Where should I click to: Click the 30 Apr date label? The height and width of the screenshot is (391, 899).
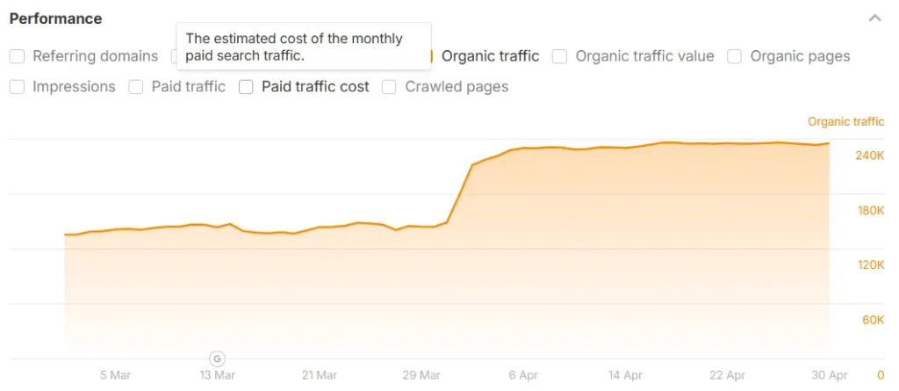pos(829,375)
